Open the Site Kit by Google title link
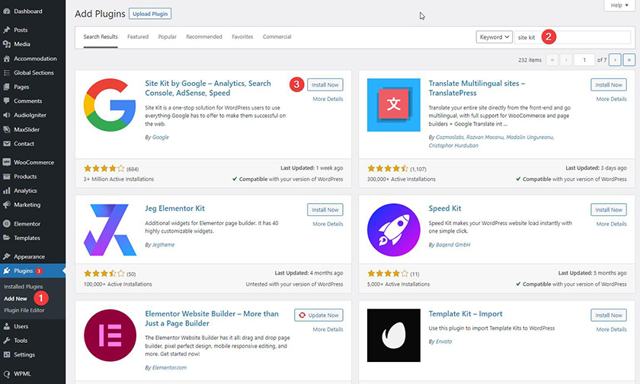640x384 pixels. point(208,88)
